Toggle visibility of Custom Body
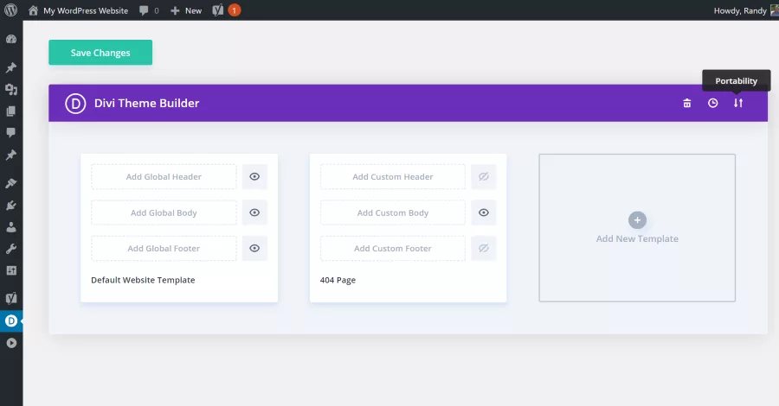 [x=483, y=213]
